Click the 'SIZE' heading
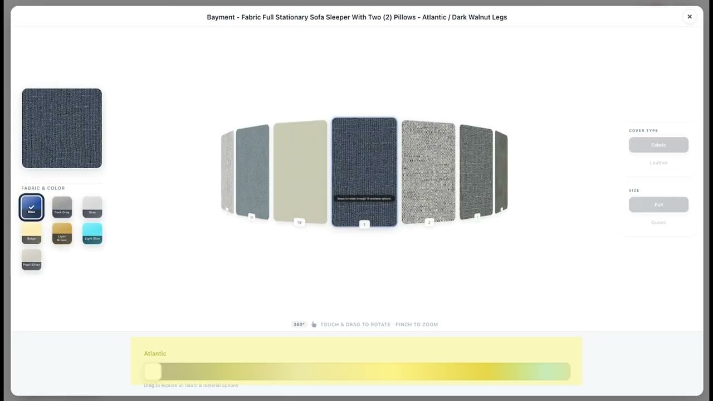The width and height of the screenshot is (713, 401). coord(634,190)
